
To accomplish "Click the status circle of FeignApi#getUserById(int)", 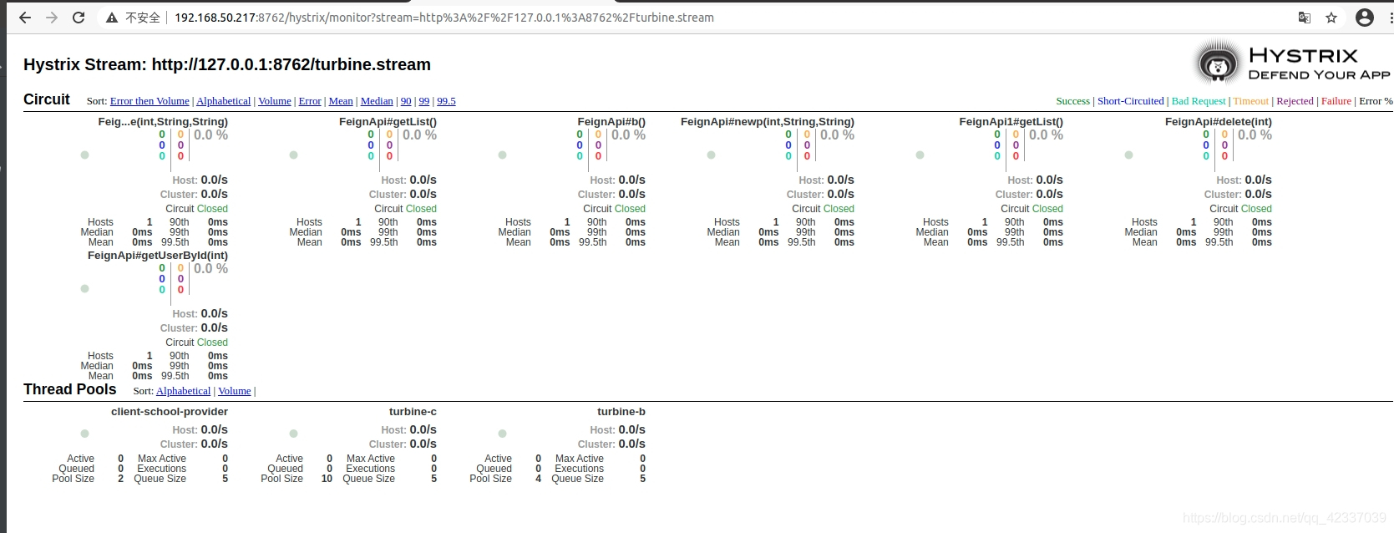I will click(84, 288).
